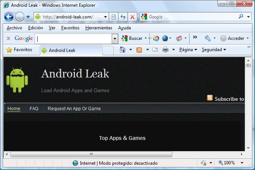255x170 pixels.
Task: Click the Compatibility View broken-page icon
Action: tap(114, 17)
